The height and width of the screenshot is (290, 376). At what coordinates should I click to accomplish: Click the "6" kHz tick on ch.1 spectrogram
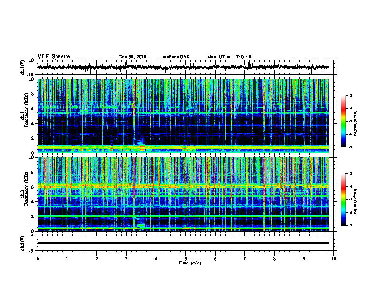tap(33, 109)
